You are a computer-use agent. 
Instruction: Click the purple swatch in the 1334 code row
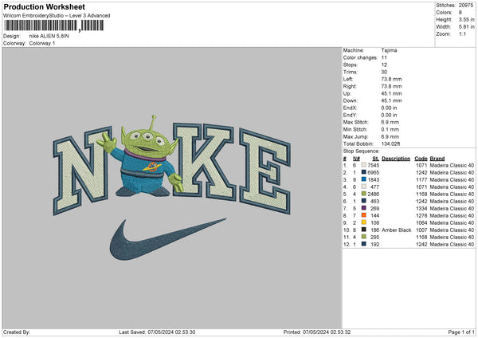(364, 208)
